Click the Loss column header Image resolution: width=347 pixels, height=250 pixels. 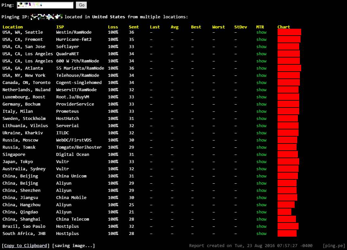click(x=113, y=27)
